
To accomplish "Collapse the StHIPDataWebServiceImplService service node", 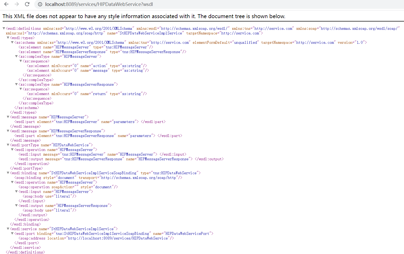I will 8,229.
